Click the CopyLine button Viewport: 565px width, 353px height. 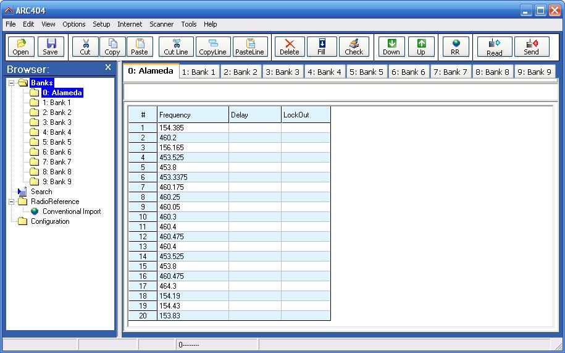pos(213,47)
